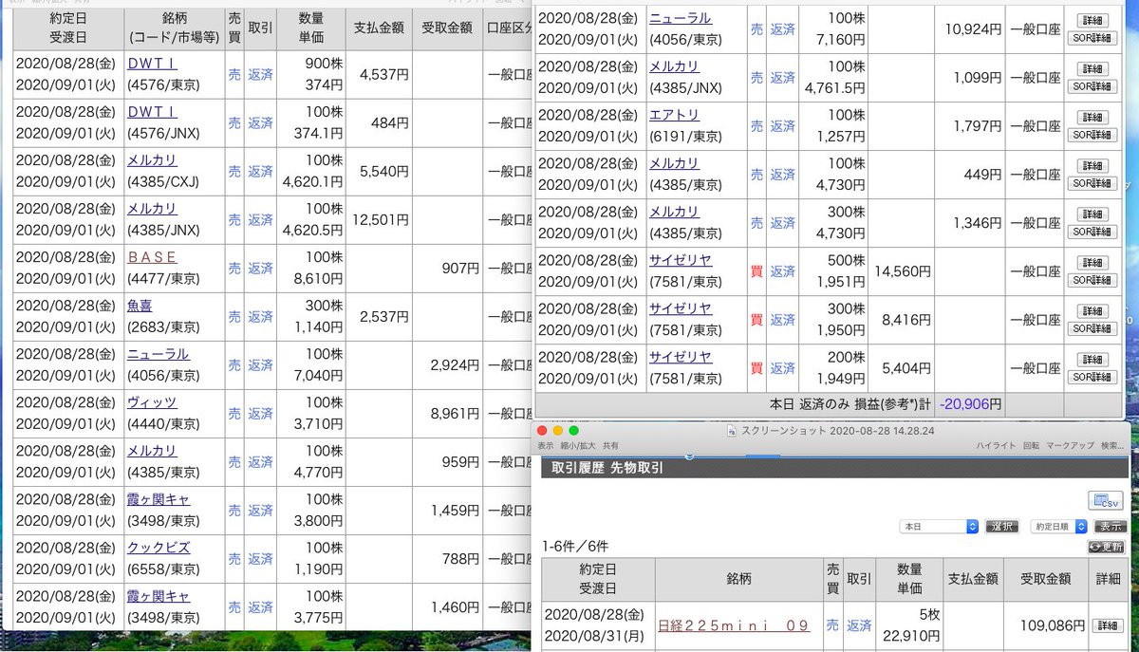Viewport: 1139px width, 652px height.
Task: Select the -20,906円 total profit/loss value
Action: point(969,403)
